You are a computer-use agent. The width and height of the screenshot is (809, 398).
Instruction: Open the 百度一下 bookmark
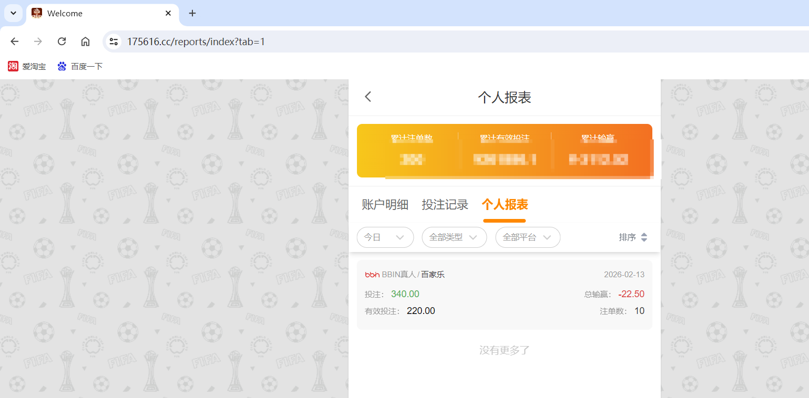(x=80, y=66)
